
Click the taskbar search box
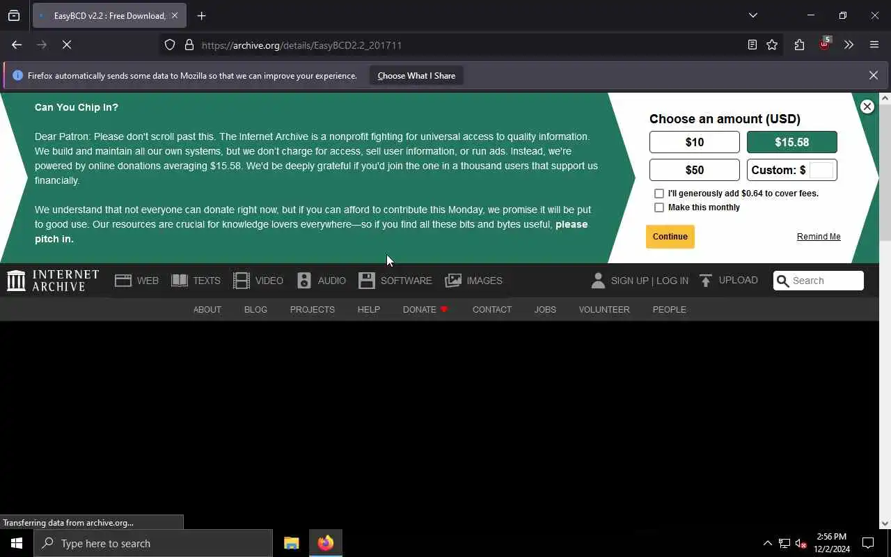[x=153, y=543]
